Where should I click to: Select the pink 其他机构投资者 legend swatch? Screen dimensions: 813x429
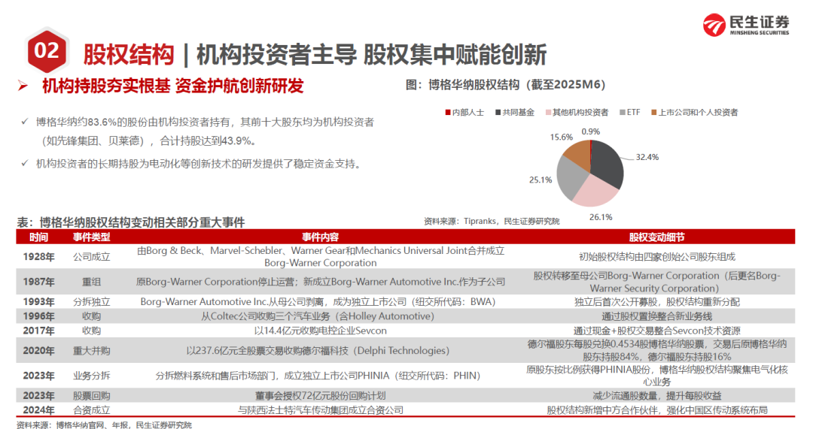tap(548, 112)
